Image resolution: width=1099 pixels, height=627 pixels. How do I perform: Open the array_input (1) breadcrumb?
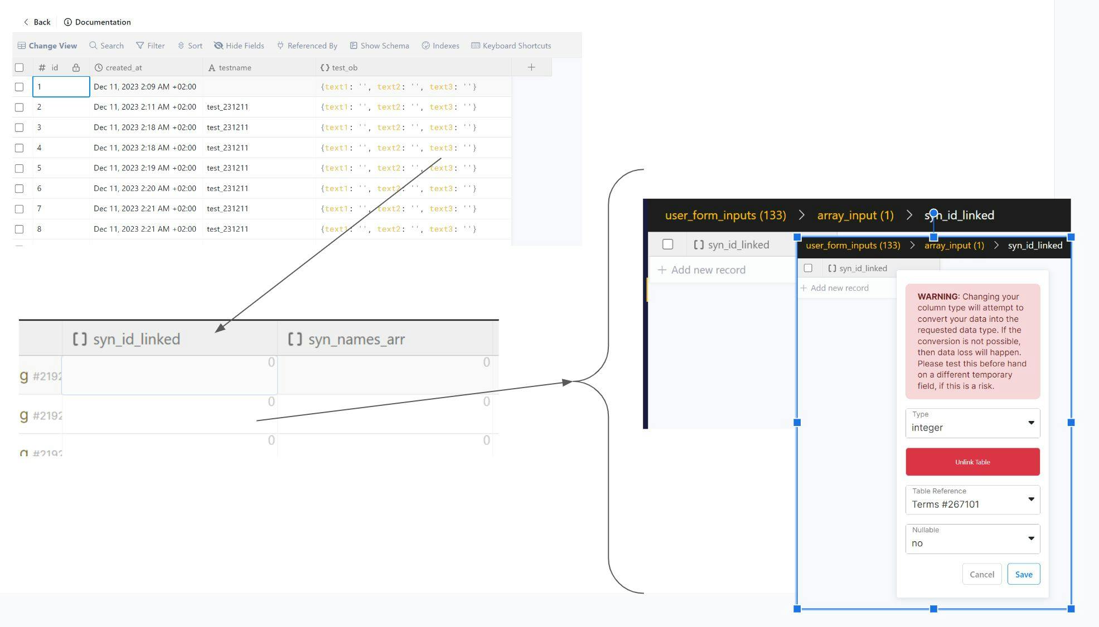click(x=855, y=215)
